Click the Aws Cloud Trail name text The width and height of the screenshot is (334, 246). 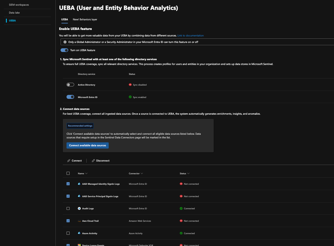point(90,221)
